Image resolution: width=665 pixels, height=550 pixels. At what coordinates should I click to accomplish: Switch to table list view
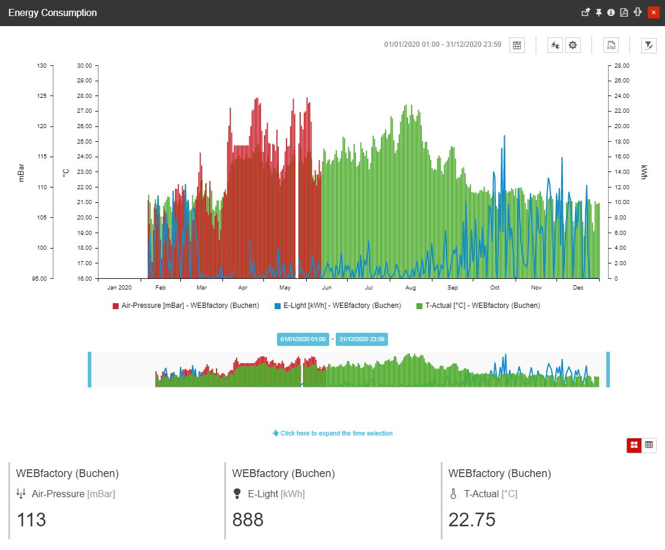coord(649,445)
